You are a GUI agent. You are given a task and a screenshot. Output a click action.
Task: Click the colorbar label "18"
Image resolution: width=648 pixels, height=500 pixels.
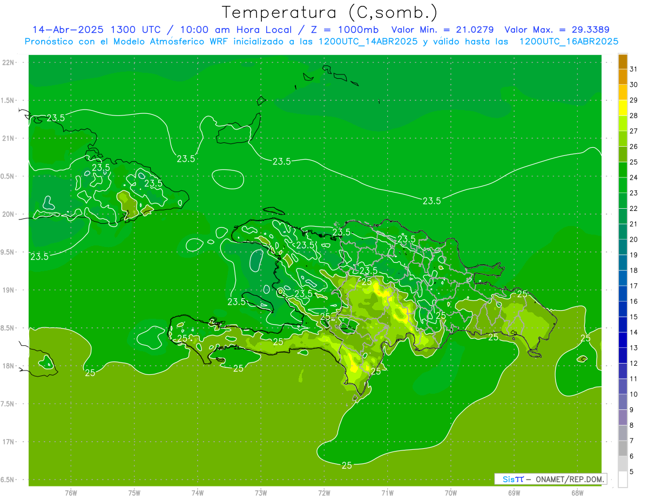tap(634, 270)
